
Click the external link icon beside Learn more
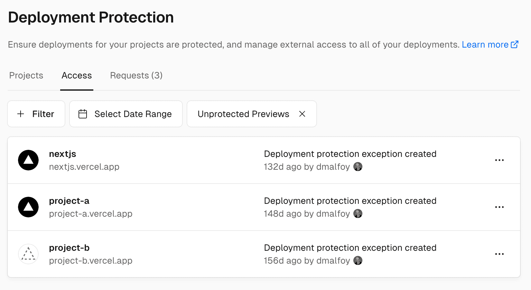[x=515, y=44]
